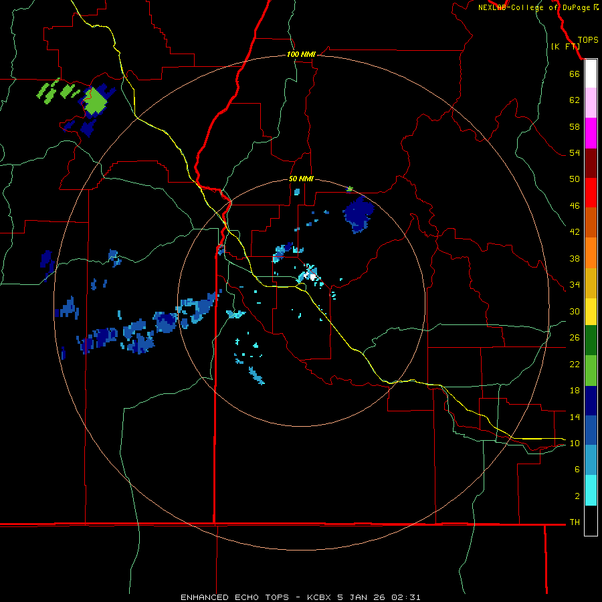Click the "66" legend value
This screenshot has height=602, width=602.
pyautogui.click(x=575, y=74)
